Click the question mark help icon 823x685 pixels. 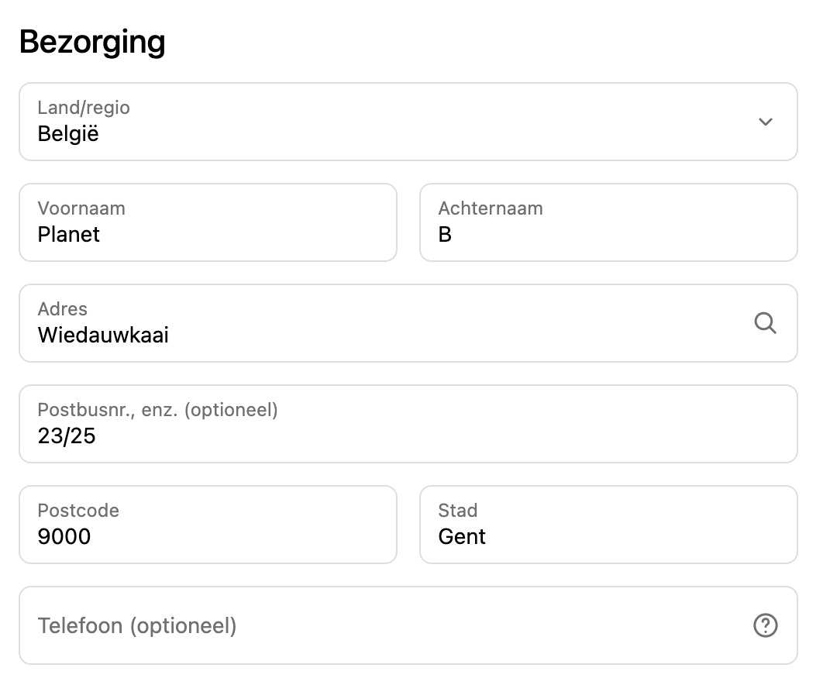coord(765,625)
